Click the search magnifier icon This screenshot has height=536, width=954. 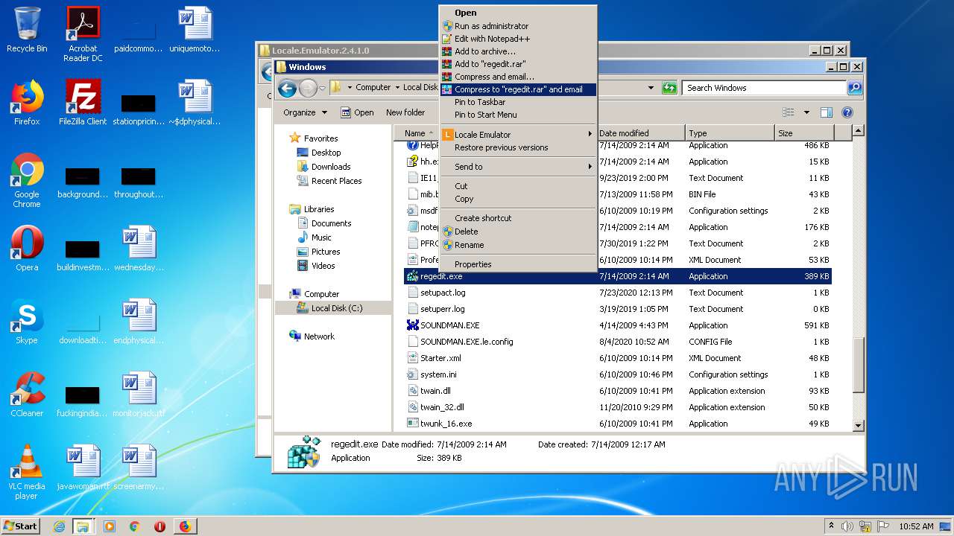click(x=855, y=88)
